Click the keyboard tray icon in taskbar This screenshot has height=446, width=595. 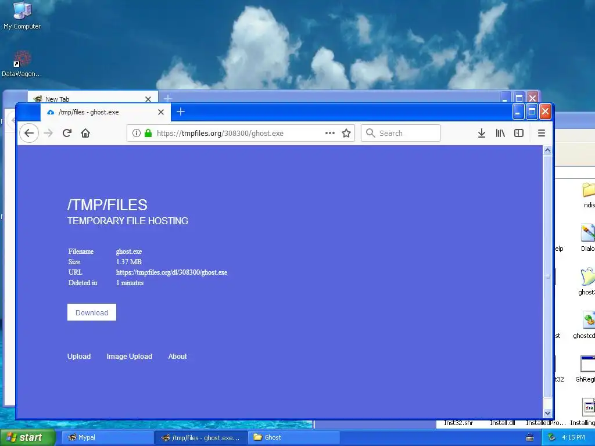tap(530, 438)
